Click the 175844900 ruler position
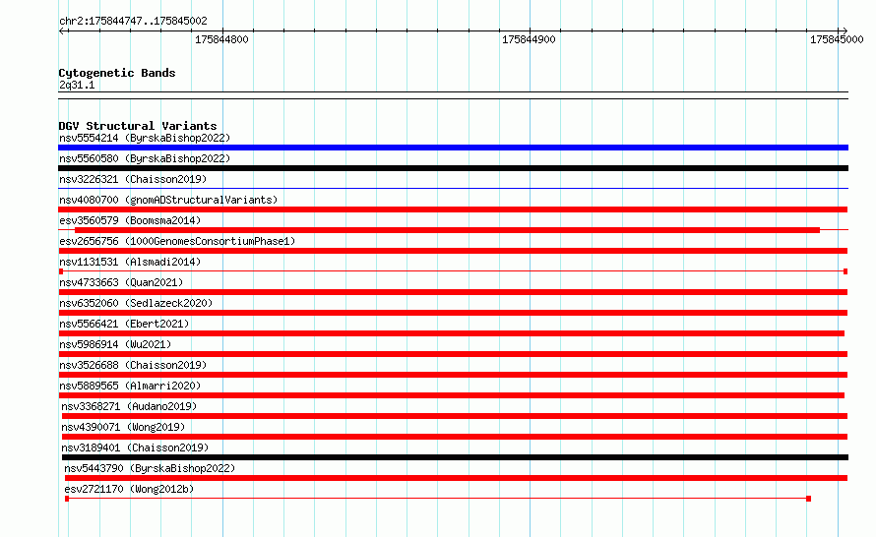Viewport: 876px width, 537px height. (530, 39)
